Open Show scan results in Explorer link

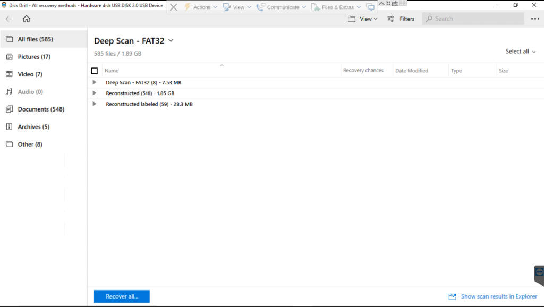click(x=493, y=296)
